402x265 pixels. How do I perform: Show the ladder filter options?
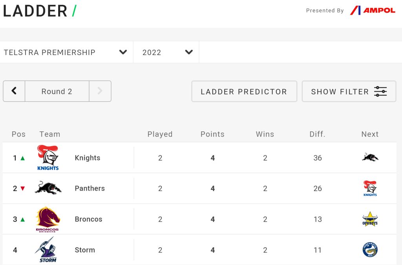[x=349, y=92]
